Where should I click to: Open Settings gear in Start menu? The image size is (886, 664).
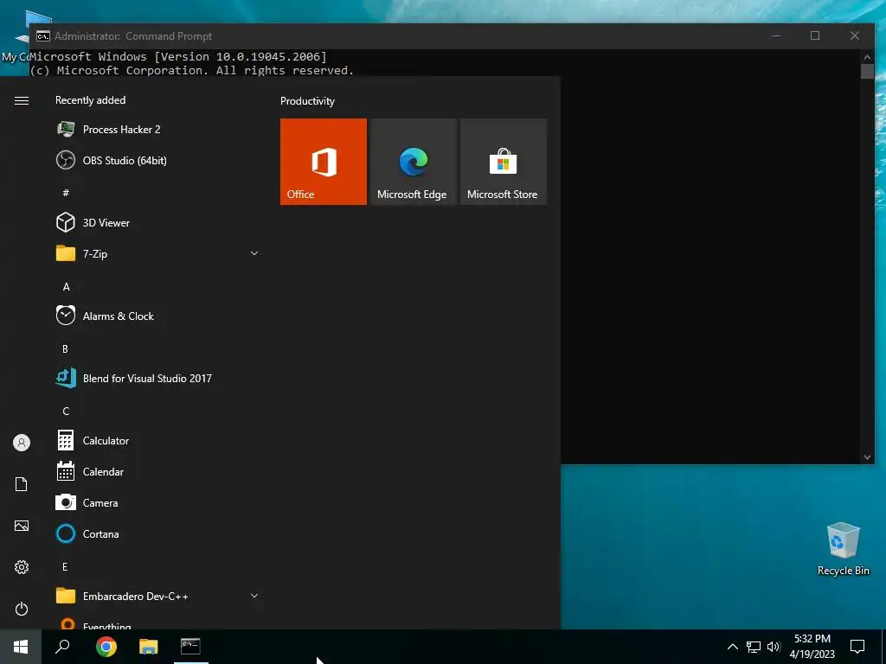[22, 567]
